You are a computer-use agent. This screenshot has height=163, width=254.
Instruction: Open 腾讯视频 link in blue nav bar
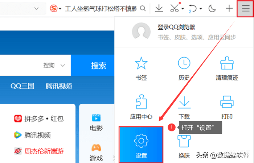pos(59,86)
